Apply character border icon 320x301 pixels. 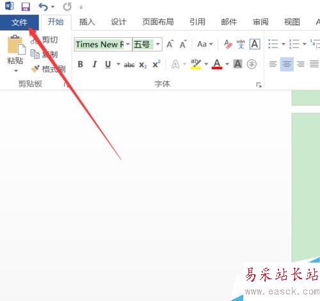255,44
